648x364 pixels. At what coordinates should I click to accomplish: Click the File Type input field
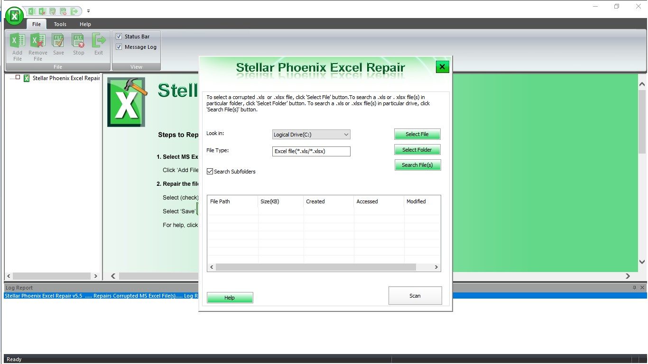[311, 151]
